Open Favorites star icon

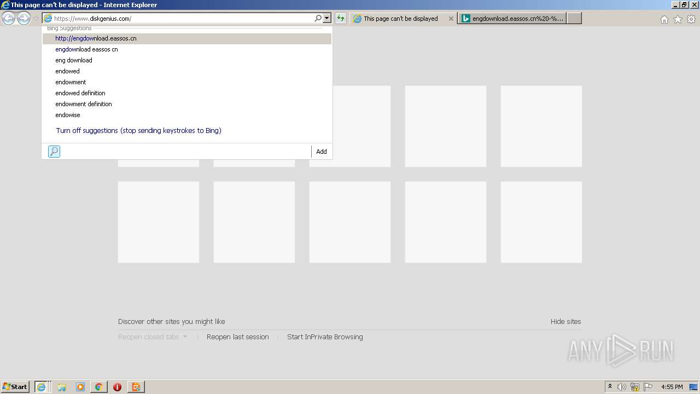pyautogui.click(x=678, y=19)
